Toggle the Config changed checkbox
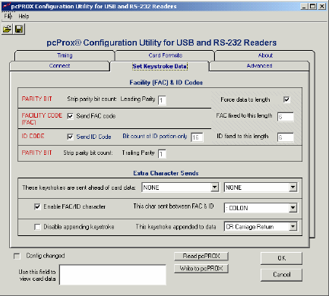 point(17,257)
